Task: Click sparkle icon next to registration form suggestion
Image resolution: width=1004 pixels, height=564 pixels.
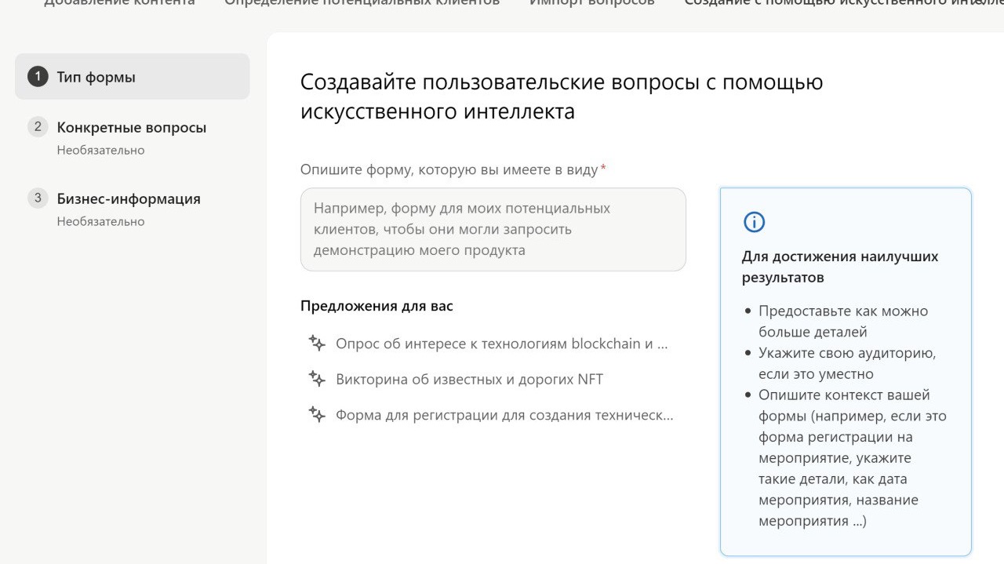Action: click(317, 415)
